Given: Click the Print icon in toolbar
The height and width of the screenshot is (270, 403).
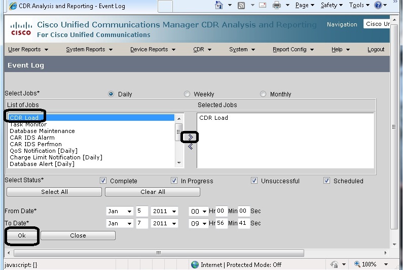Looking at the screenshot, I should pos(277,5).
